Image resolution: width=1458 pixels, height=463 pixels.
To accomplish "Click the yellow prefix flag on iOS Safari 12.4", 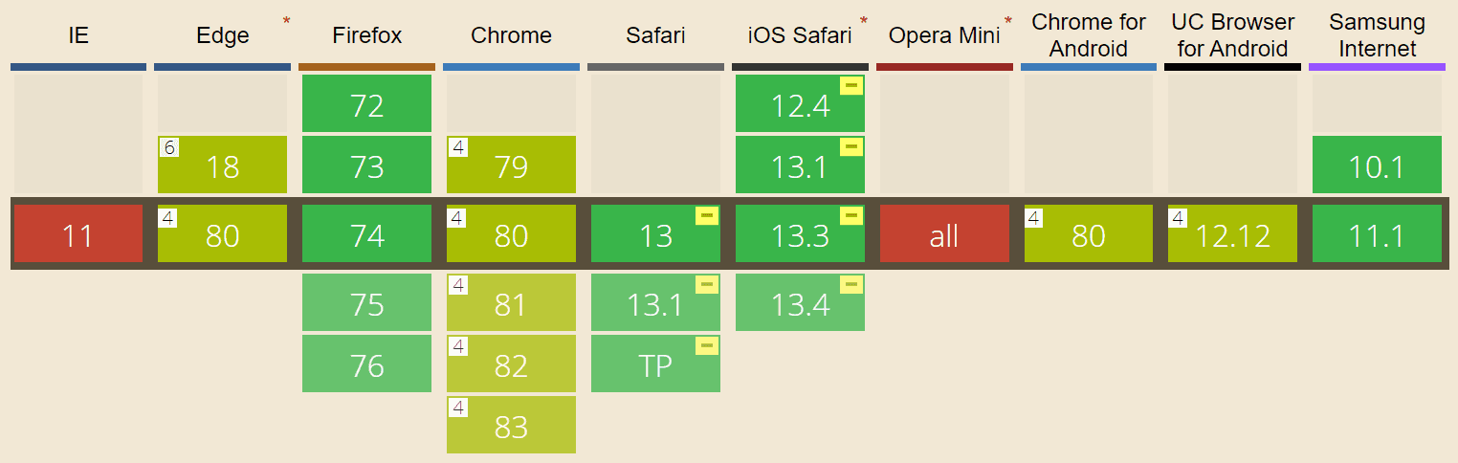I will coord(850,86).
